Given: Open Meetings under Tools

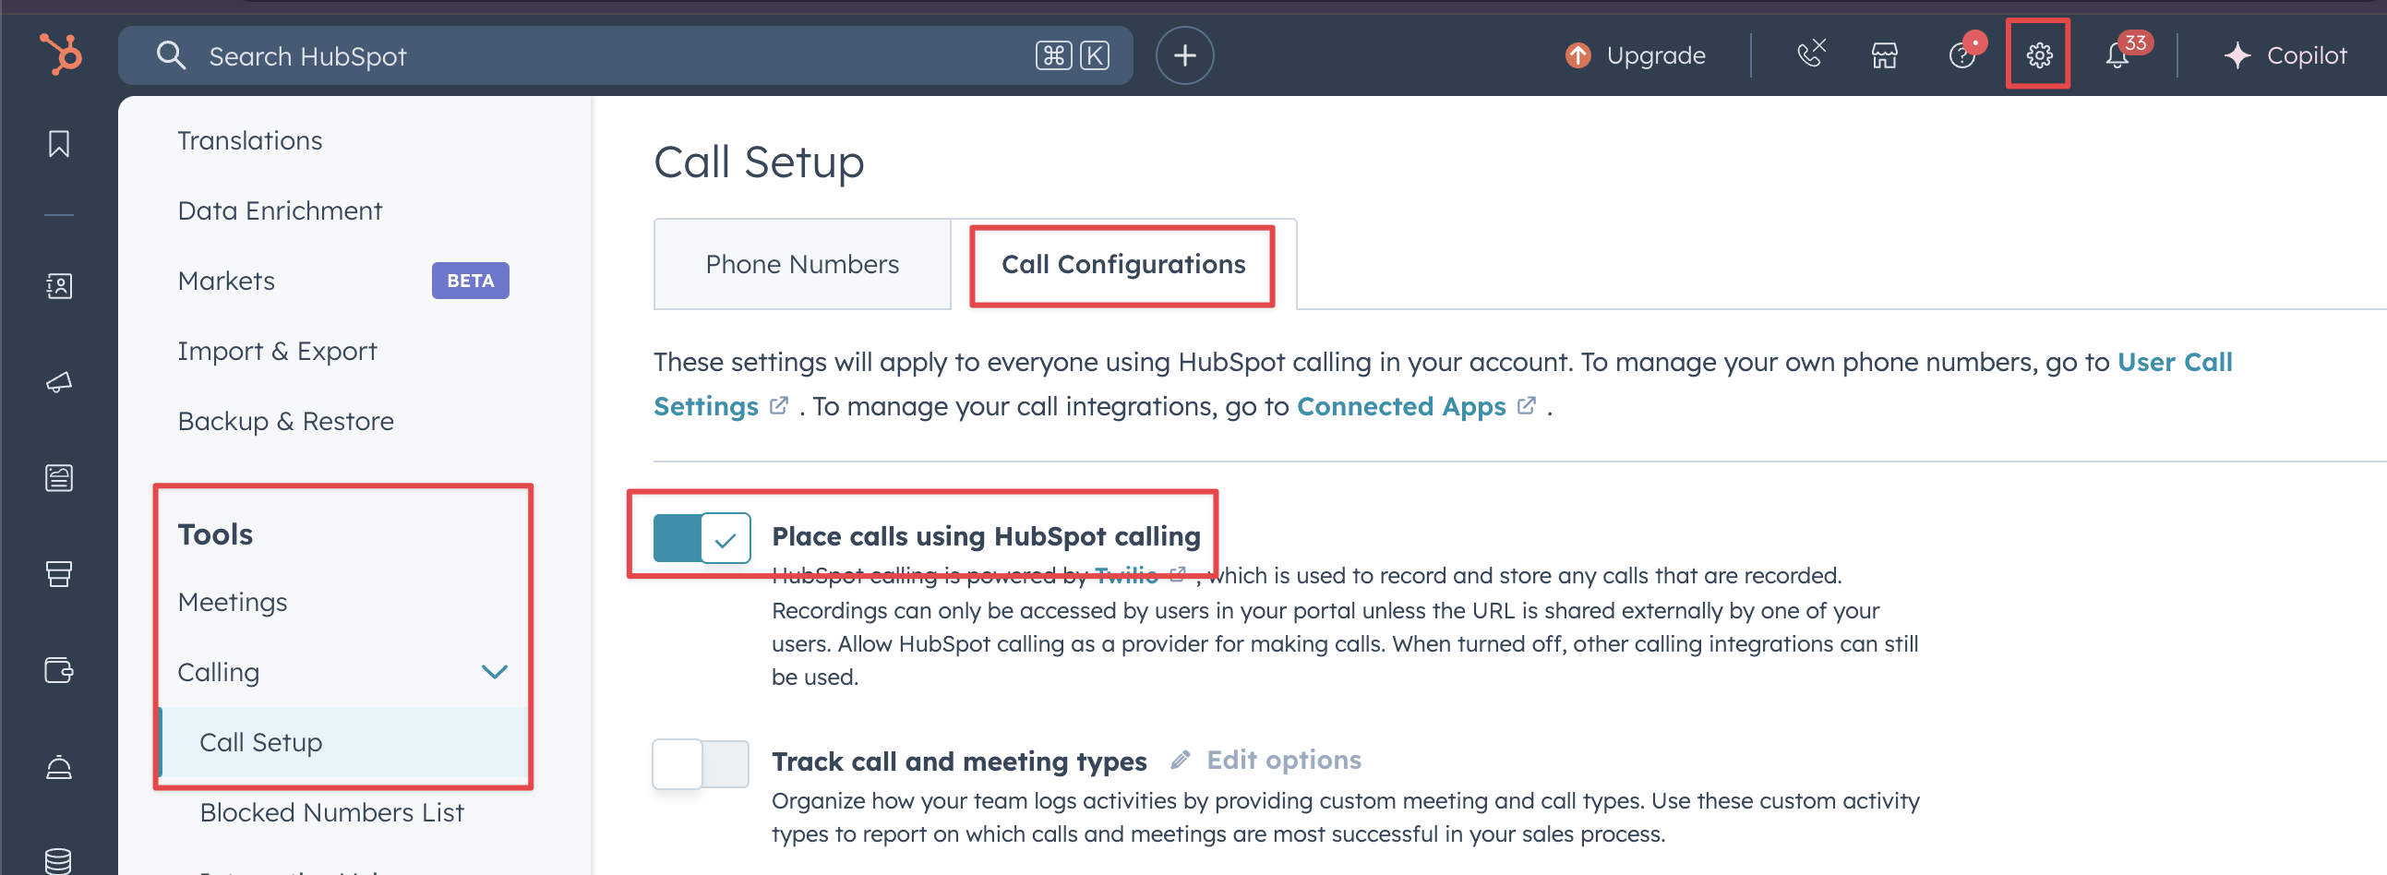Looking at the screenshot, I should [x=233, y=602].
